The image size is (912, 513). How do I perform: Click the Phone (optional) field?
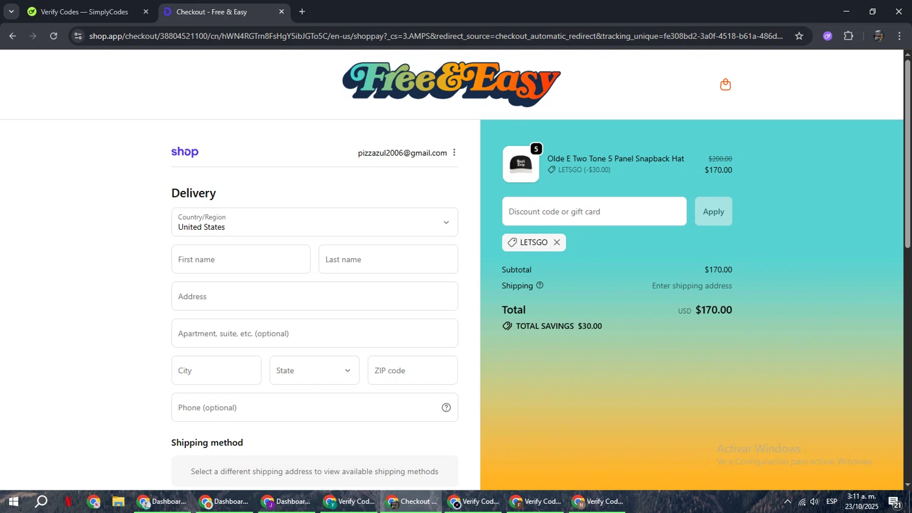point(314,407)
